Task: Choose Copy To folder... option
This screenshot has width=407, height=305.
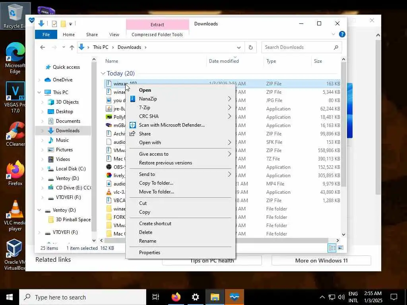Action: [180, 183]
